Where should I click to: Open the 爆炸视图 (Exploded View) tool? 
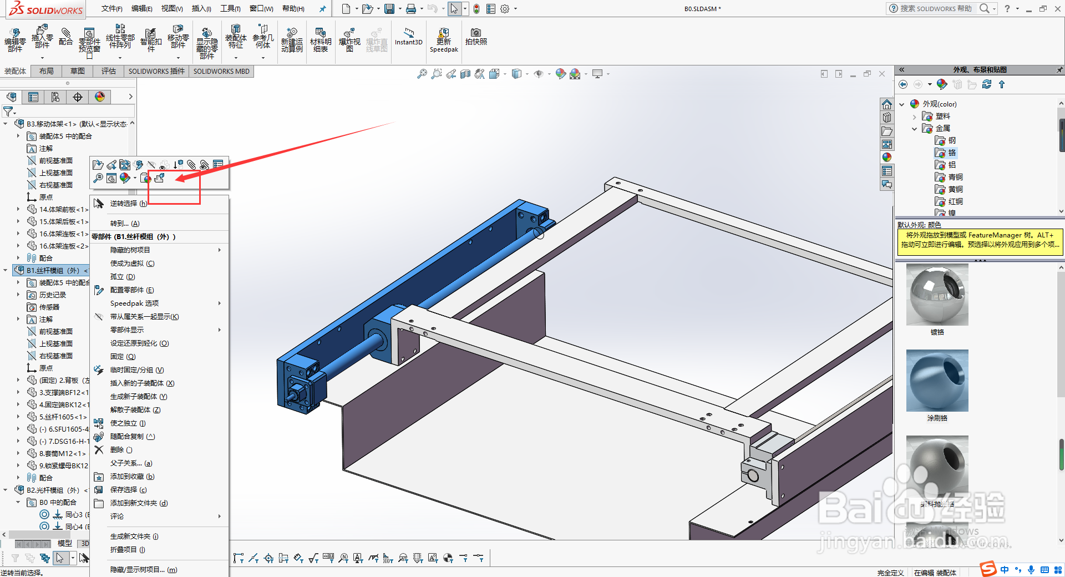click(349, 40)
